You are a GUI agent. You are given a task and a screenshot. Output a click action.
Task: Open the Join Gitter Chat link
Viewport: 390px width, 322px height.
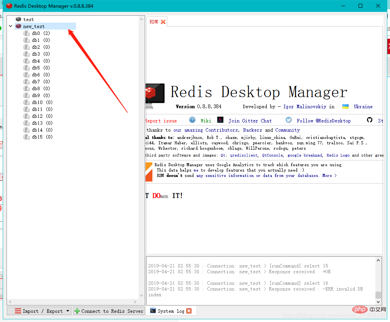[x=250, y=121]
